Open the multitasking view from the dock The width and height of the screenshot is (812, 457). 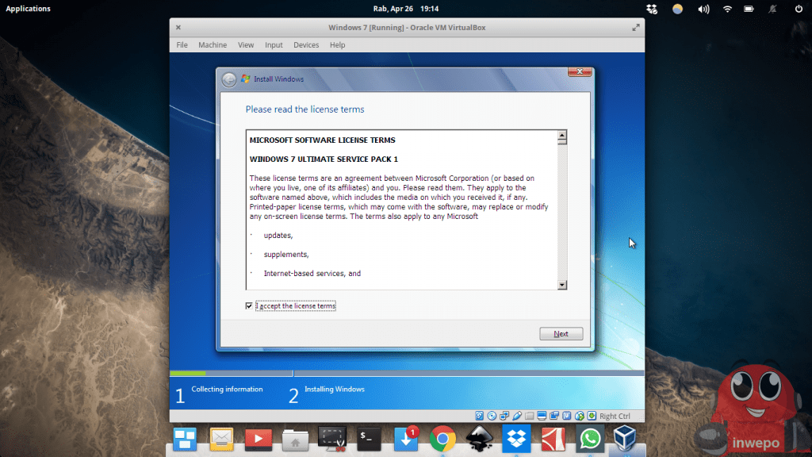tap(185, 440)
